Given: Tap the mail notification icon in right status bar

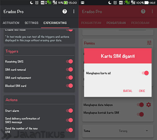Looking at the screenshot, I should coord(82,3).
